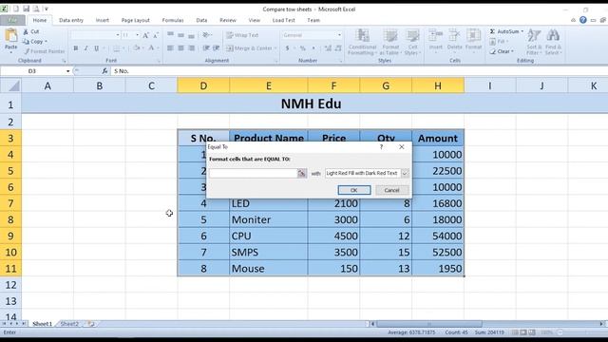608x342 pixels.
Task: Open the font color dropdown
Action: point(158,48)
